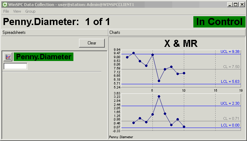This screenshot has width=247, height=141.
Task: Maximize the WinSPC window
Action: point(235,5)
